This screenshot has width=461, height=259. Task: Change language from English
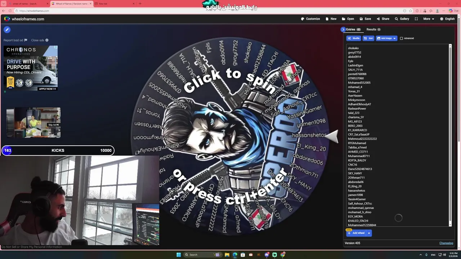click(x=447, y=19)
